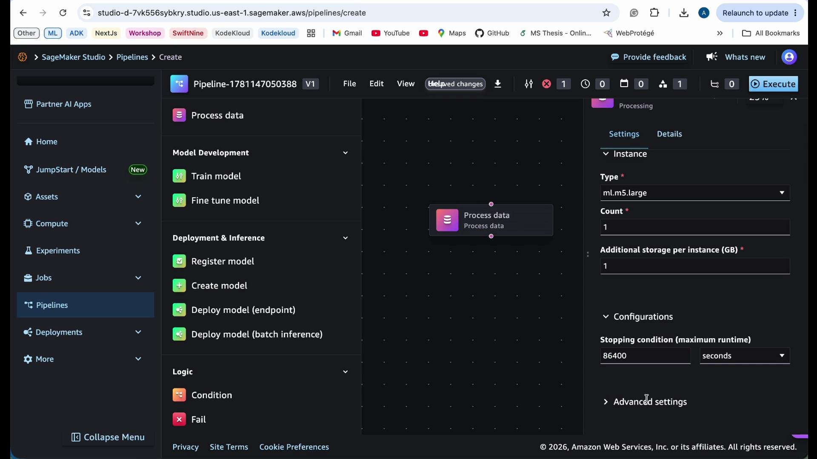This screenshot has width=817, height=459.
Task: Click the download pipeline definition icon
Action: (x=498, y=84)
